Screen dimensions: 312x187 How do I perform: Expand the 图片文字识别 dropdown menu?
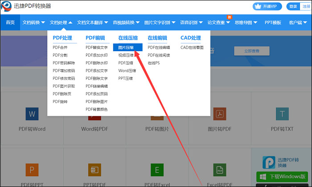click(160, 22)
